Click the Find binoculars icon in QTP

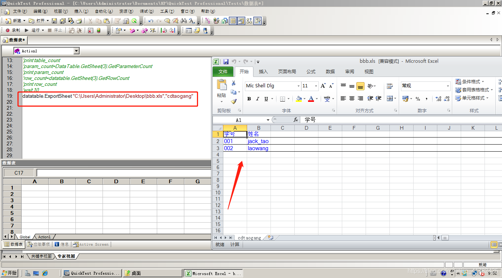[184, 21]
